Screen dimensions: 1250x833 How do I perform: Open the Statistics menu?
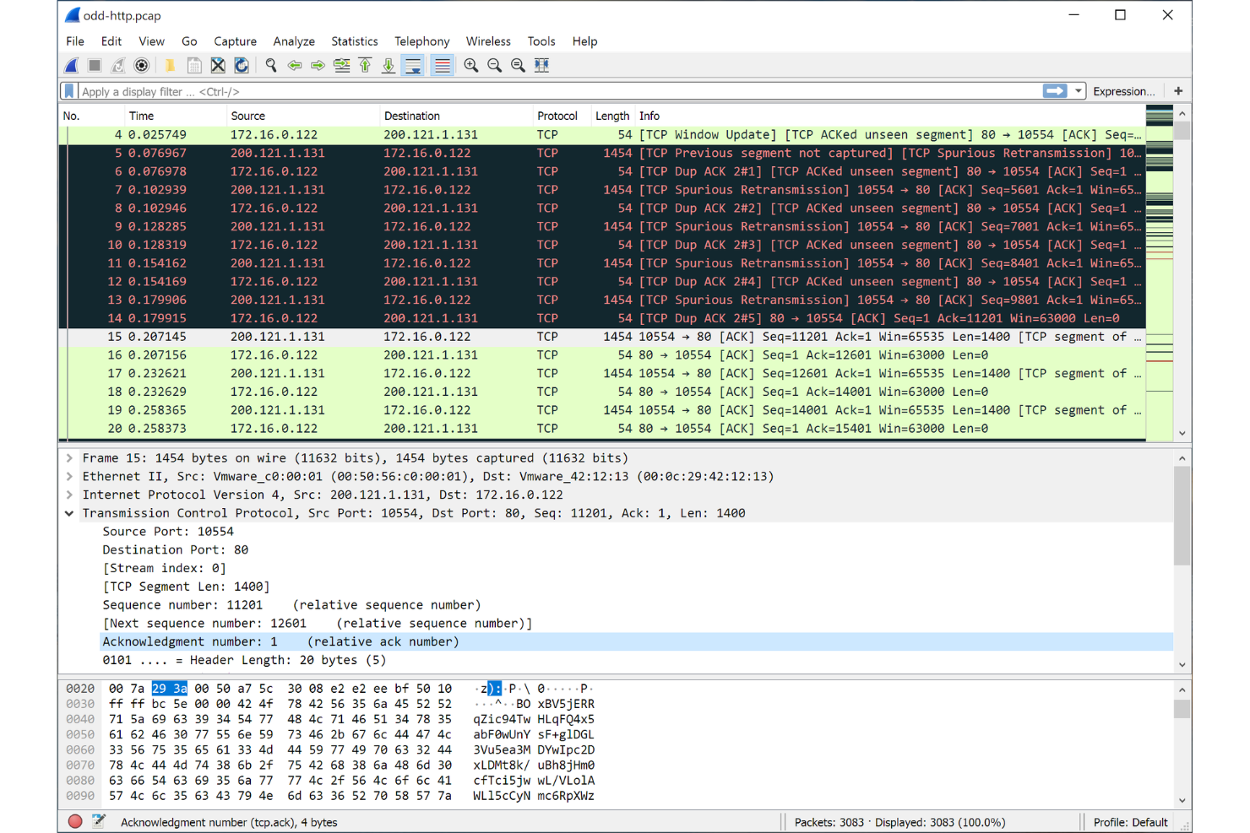click(354, 41)
